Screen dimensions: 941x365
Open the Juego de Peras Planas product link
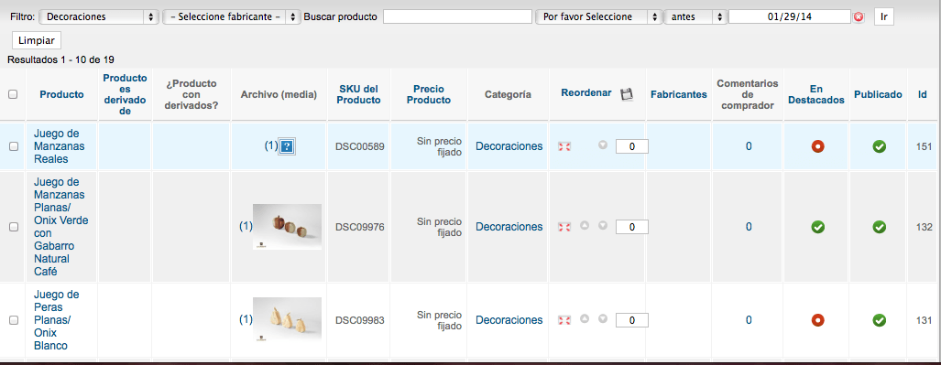[x=53, y=320]
